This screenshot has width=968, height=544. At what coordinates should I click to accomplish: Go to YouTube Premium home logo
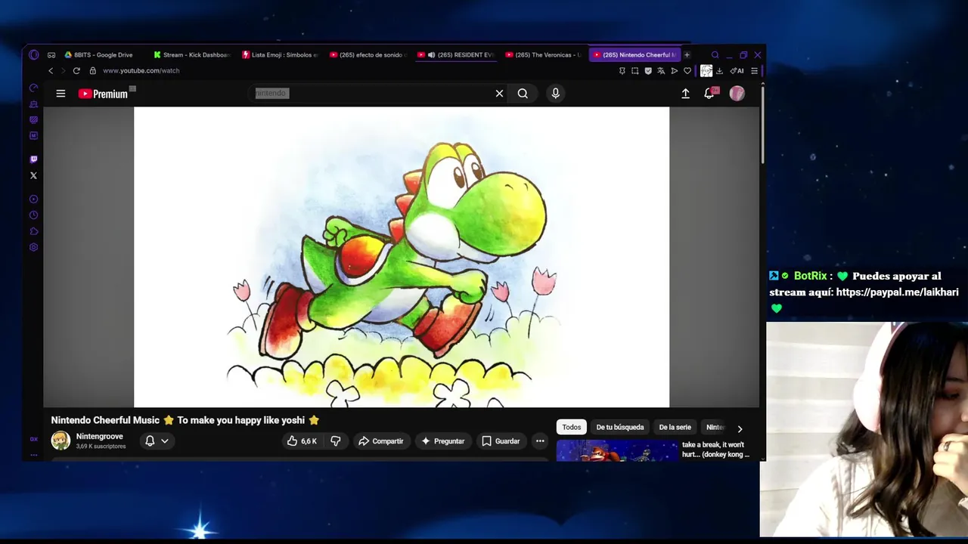[x=103, y=94]
